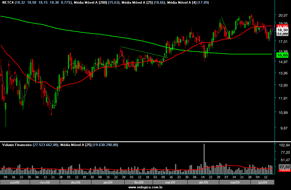Click the 51,47 volume axis label
The image size is (291, 190).
(x=285, y=160)
